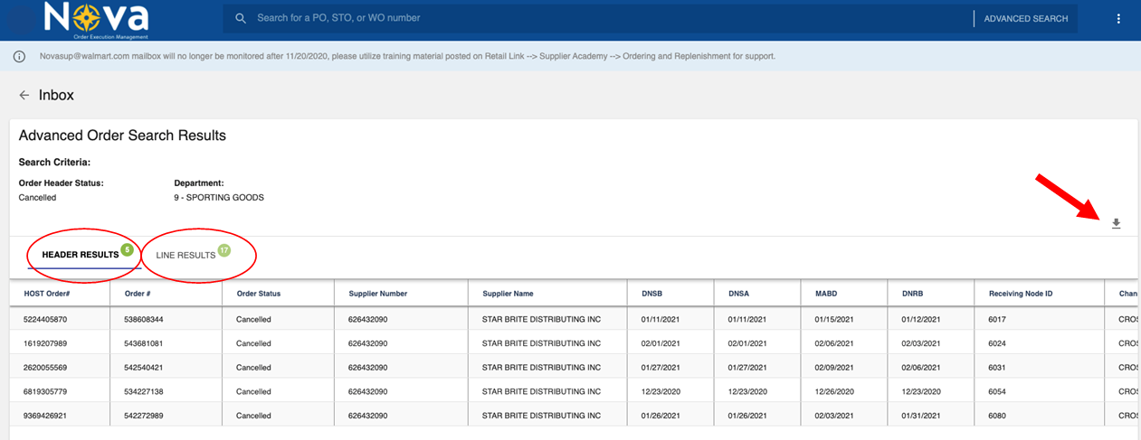Click the Supplier Name column header
Image resolution: width=1141 pixels, height=440 pixels.
pyautogui.click(x=508, y=294)
